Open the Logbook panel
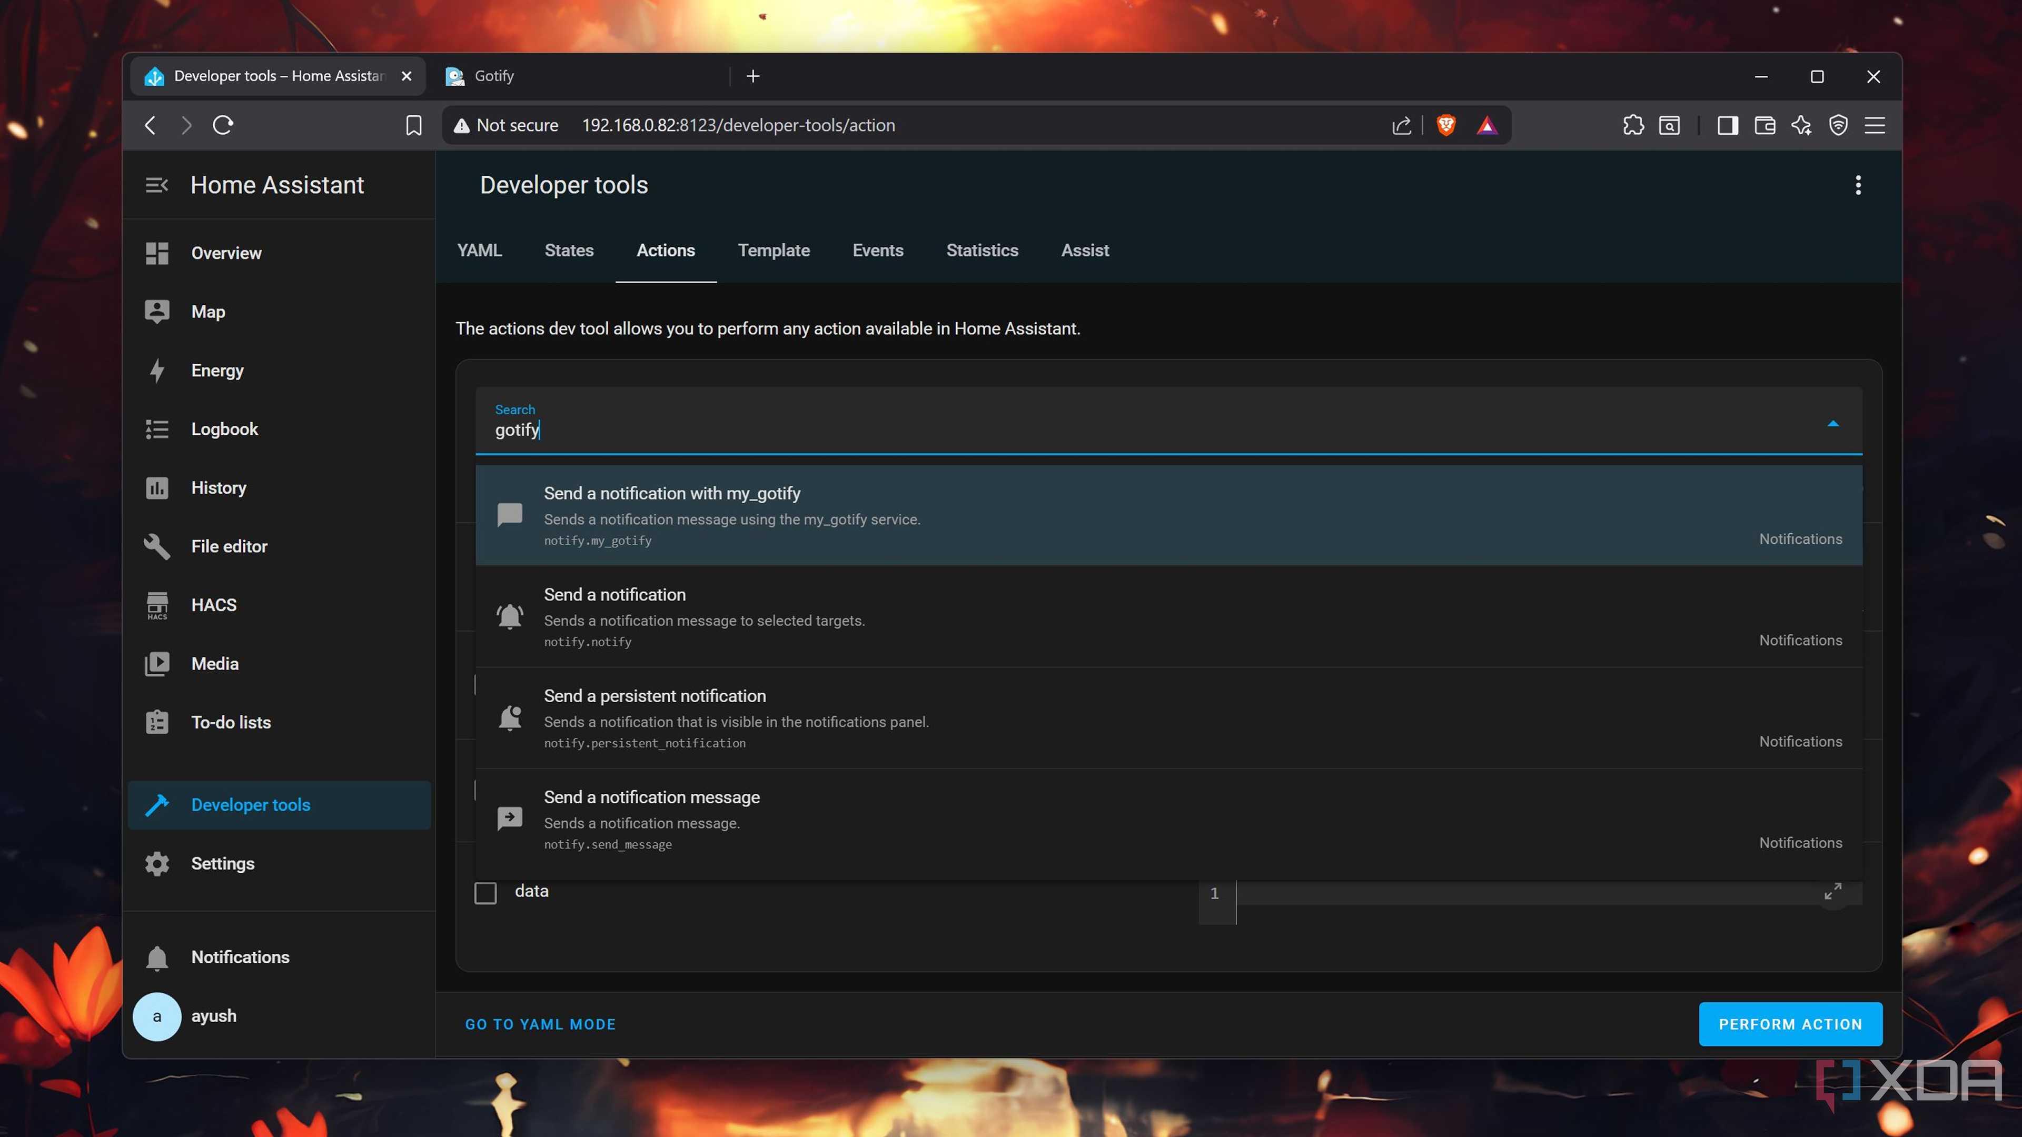The image size is (2022, 1137). tap(280, 429)
